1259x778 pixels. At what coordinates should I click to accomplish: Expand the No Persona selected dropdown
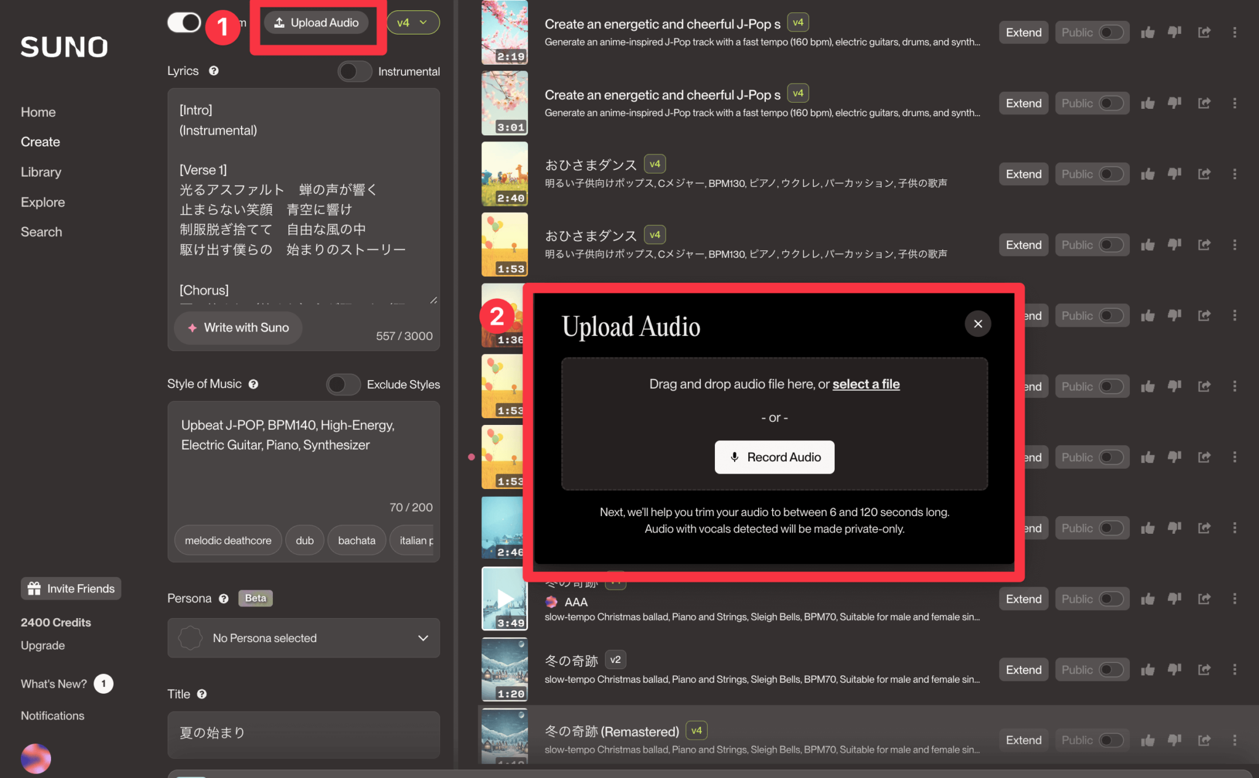pyautogui.click(x=303, y=638)
